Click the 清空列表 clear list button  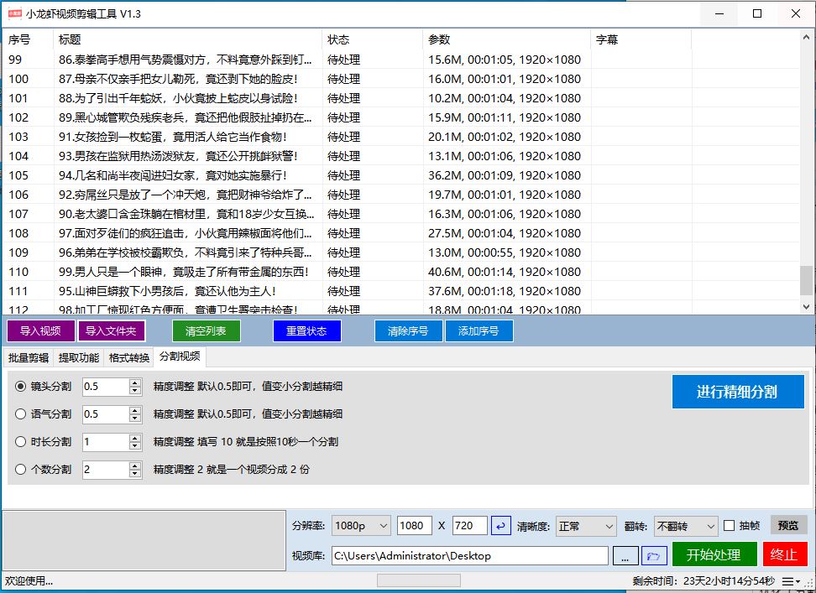(x=206, y=331)
